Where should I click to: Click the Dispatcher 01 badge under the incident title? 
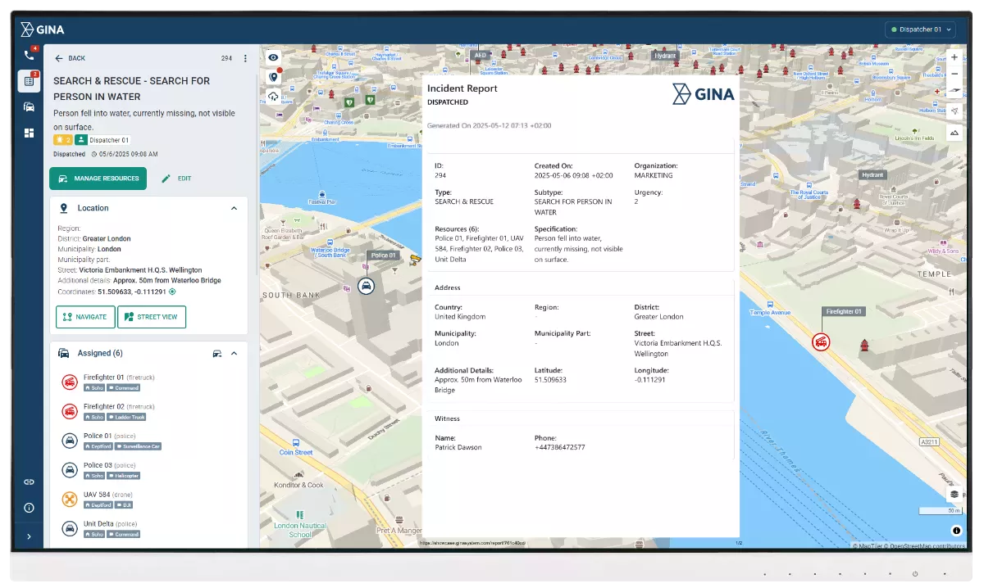[102, 140]
